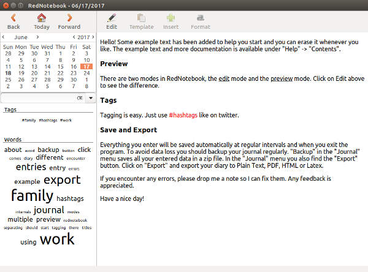
Task: Click the word 'journal' in Words cloud
Action: coord(49,210)
